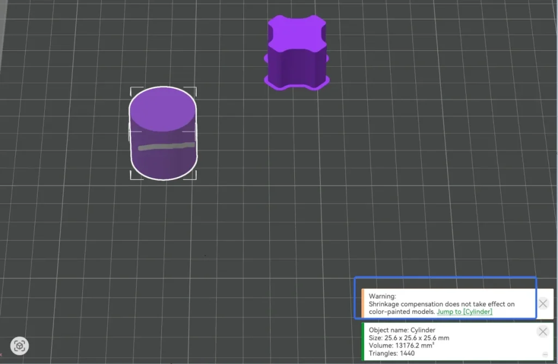Click the 'Triangles: 1440' text

click(391, 353)
